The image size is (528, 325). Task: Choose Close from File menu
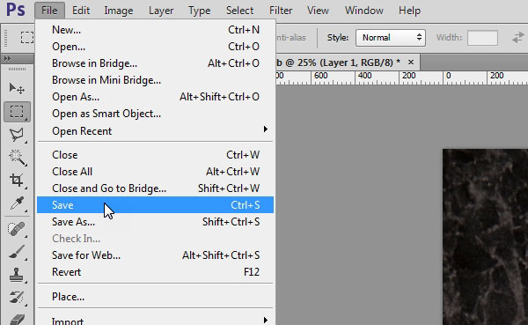(155, 155)
